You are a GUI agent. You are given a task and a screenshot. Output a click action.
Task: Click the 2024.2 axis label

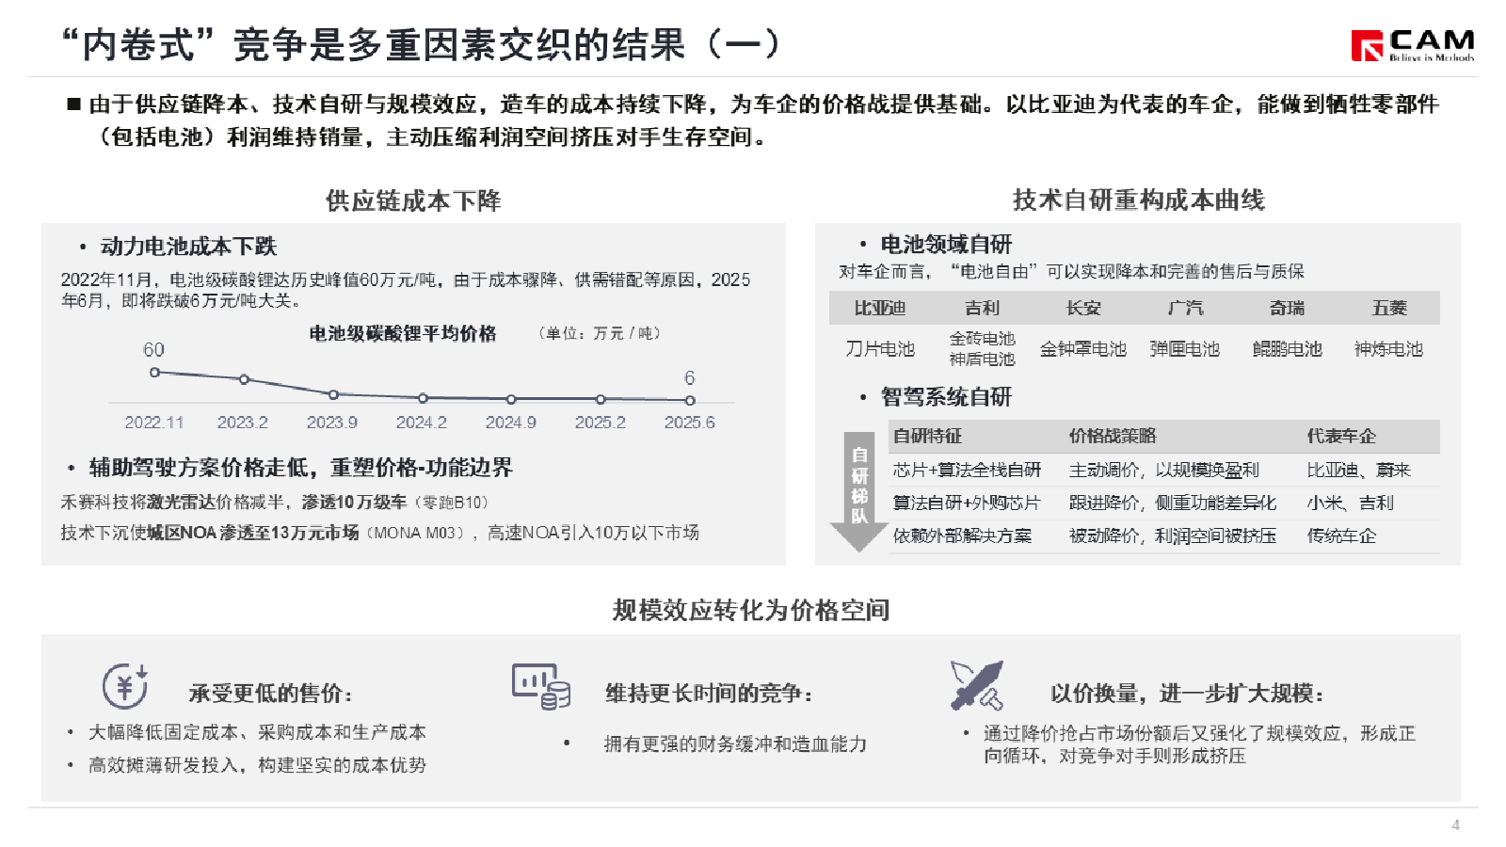pyautogui.click(x=422, y=423)
